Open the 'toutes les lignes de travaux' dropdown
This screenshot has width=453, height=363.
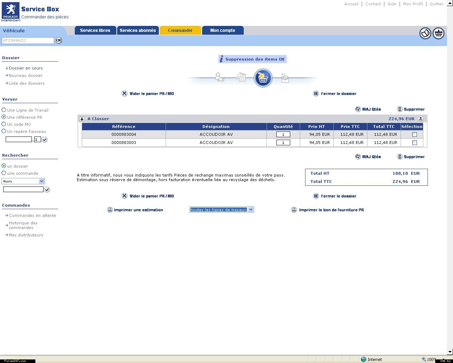[x=251, y=210]
